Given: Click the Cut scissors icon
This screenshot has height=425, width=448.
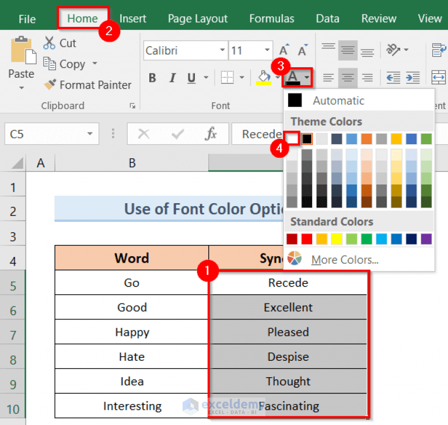Looking at the screenshot, I should coord(49,43).
